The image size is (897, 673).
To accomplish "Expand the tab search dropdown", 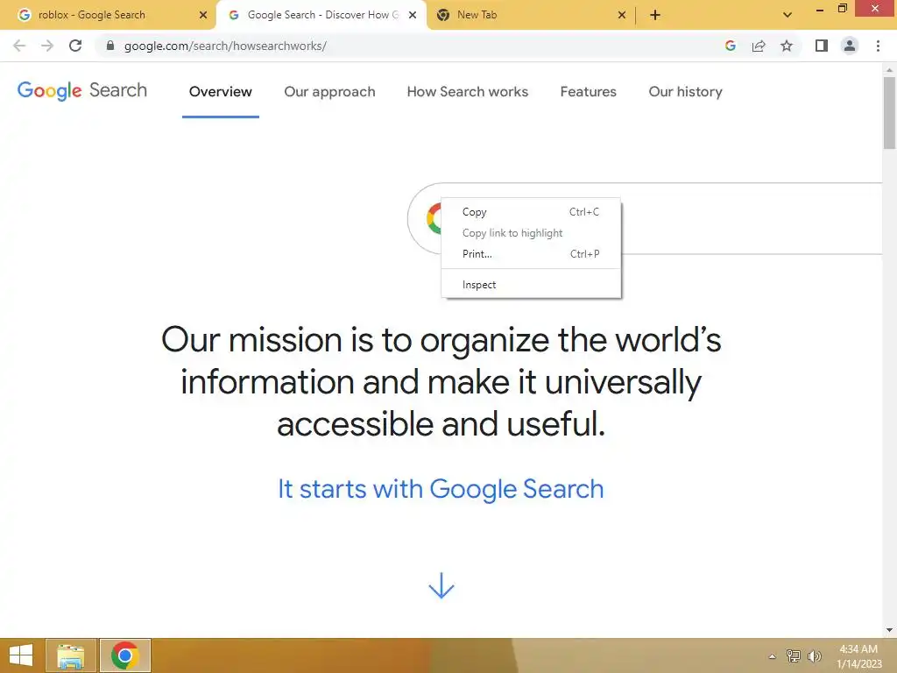I will tap(788, 15).
